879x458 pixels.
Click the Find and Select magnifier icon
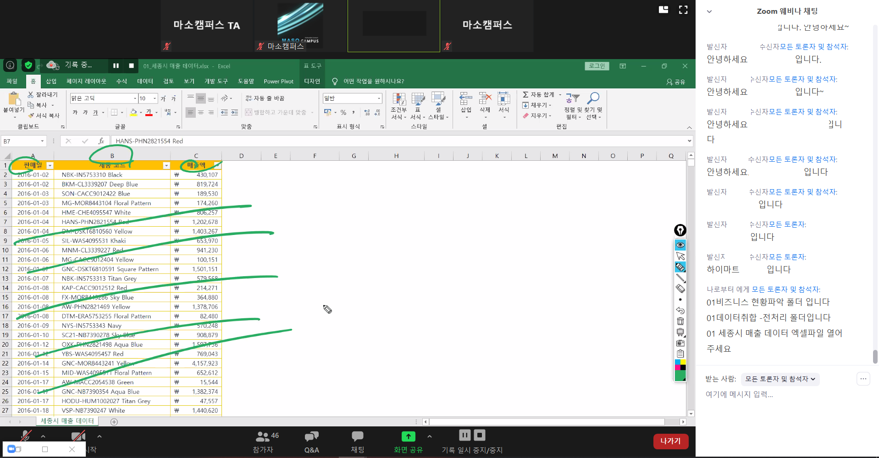pyautogui.click(x=593, y=98)
